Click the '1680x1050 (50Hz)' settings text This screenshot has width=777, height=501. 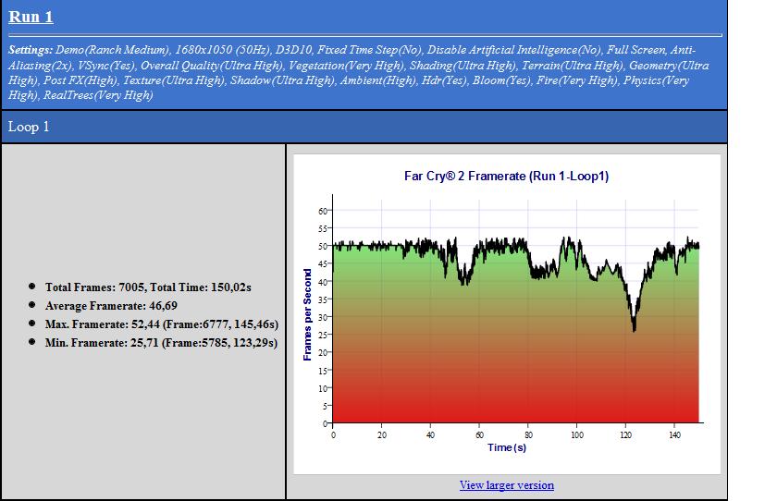(223, 50)
